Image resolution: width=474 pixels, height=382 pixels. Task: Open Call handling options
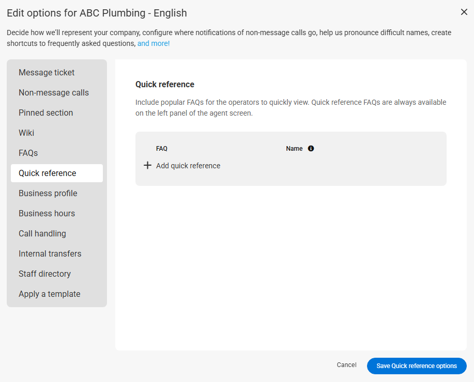[42, 234]
